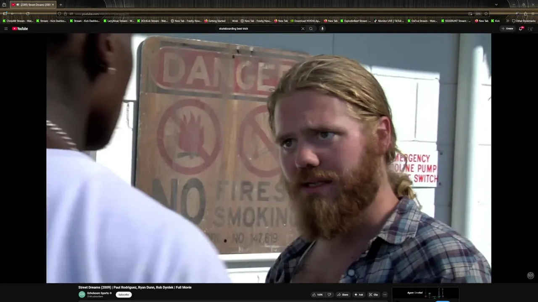This screenshot has width=538, height=302.
Task: Reload the page in the browser
Action: pos(28,13)
